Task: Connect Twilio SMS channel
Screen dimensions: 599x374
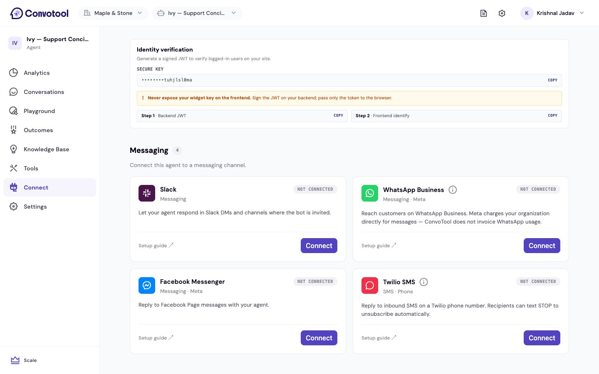Action: [542, 338]
